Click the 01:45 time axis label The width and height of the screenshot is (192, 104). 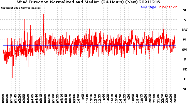[x=16, y=98]
